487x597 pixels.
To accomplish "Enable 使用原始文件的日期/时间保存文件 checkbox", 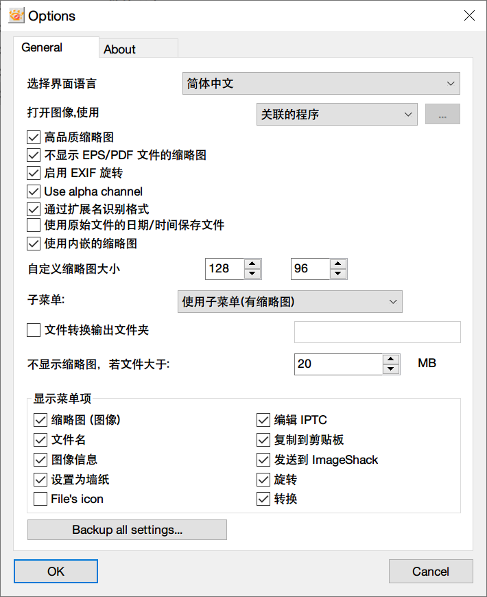I will (x=34, y=225).
